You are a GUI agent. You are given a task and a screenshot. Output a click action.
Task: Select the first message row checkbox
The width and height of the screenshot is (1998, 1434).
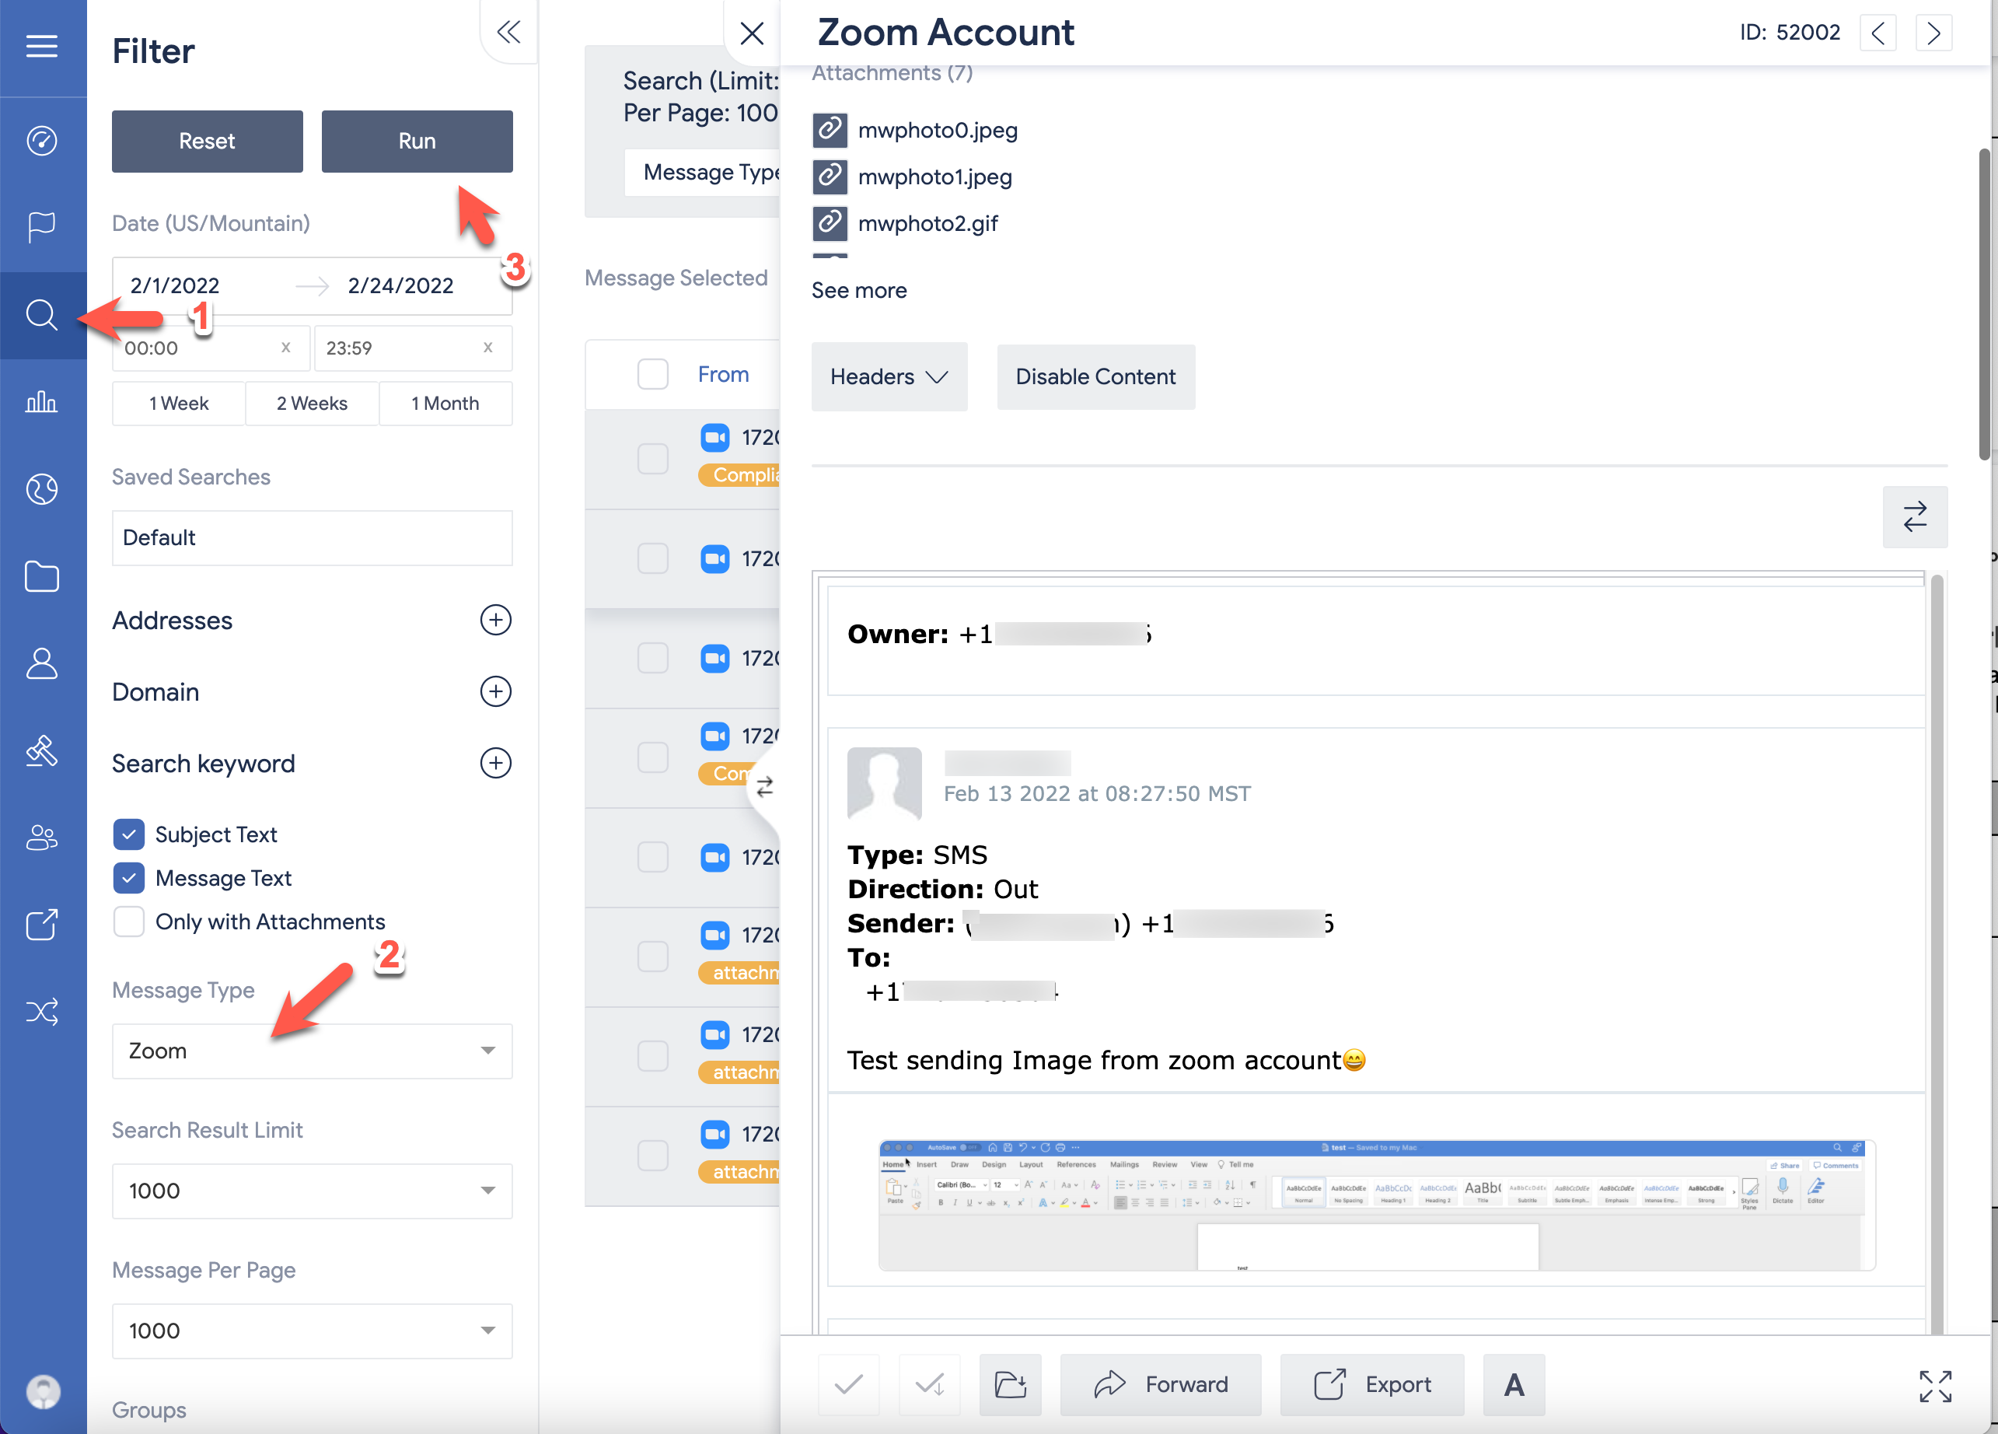(x=653, y=457)
